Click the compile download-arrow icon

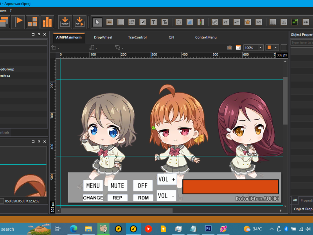click(65, 22)
